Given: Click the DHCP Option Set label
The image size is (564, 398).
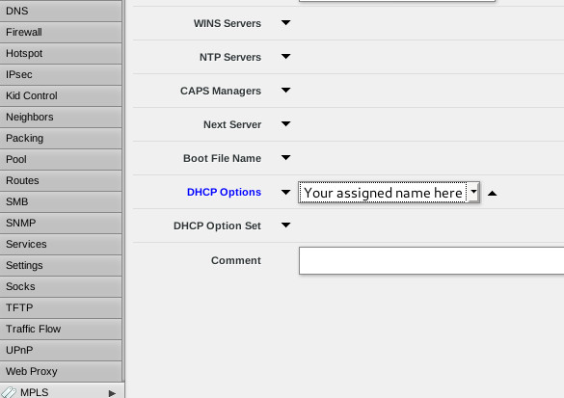Looking at the screenshot, I should 217,226.
